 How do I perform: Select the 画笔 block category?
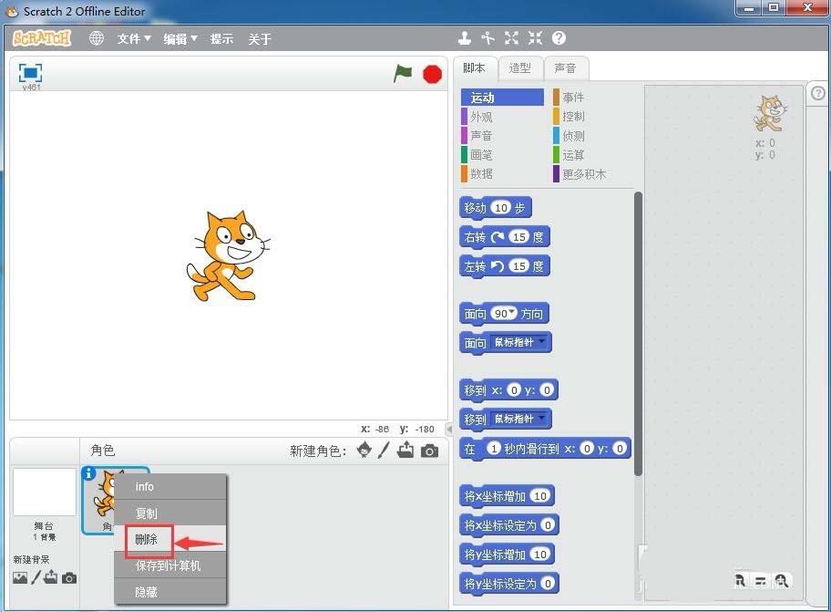[x=502, y=155]
